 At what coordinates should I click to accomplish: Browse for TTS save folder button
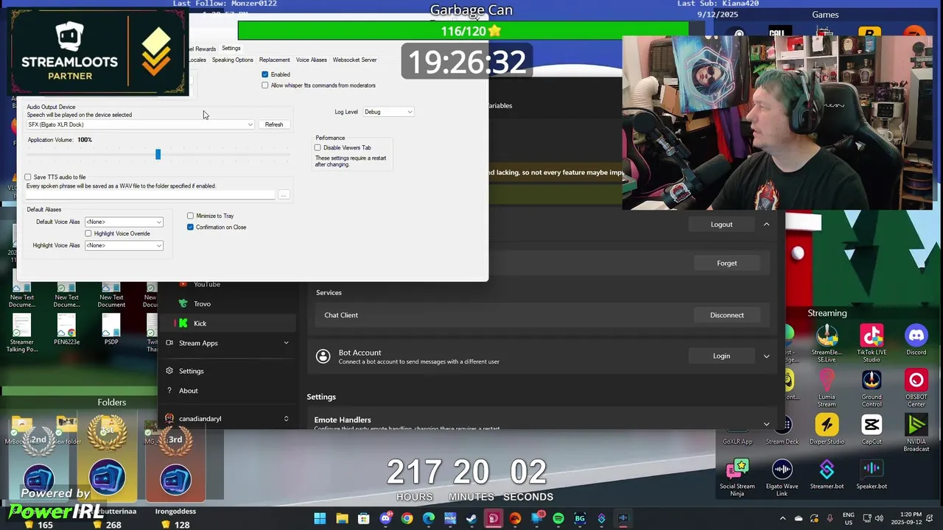pos(284,195)
